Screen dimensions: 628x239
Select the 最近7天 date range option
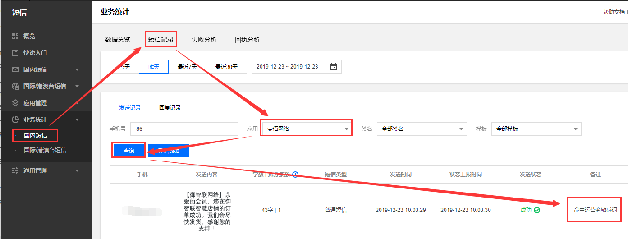187,67
